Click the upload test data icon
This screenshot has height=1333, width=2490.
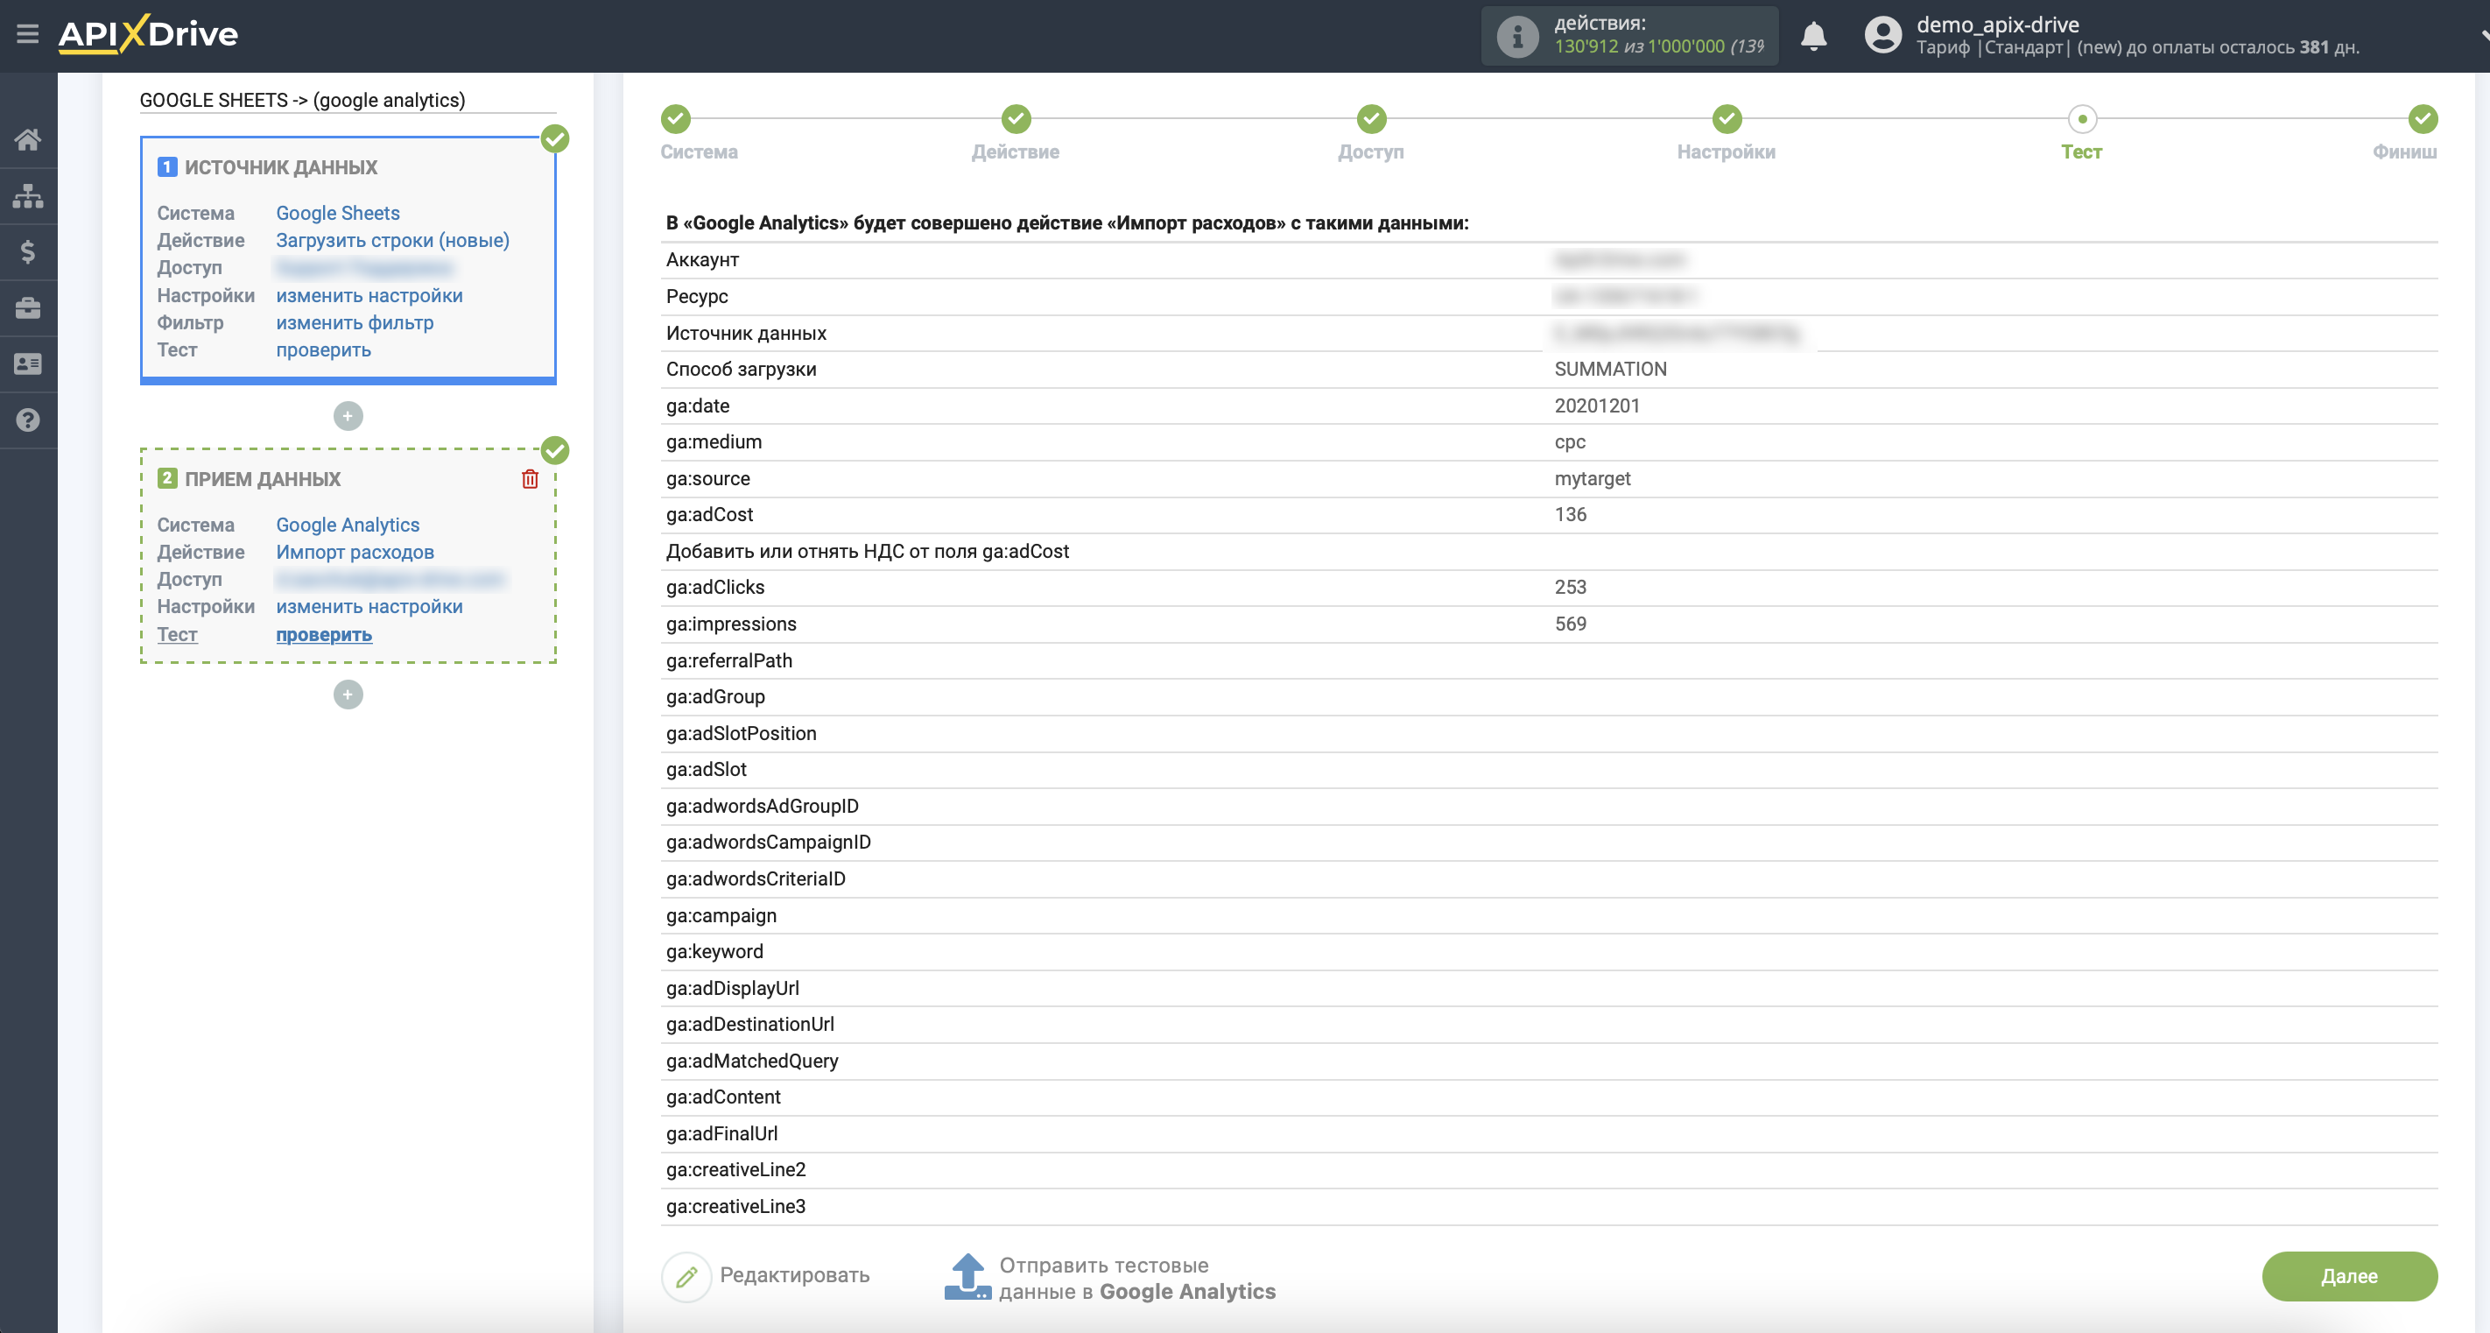[967, 1277]
